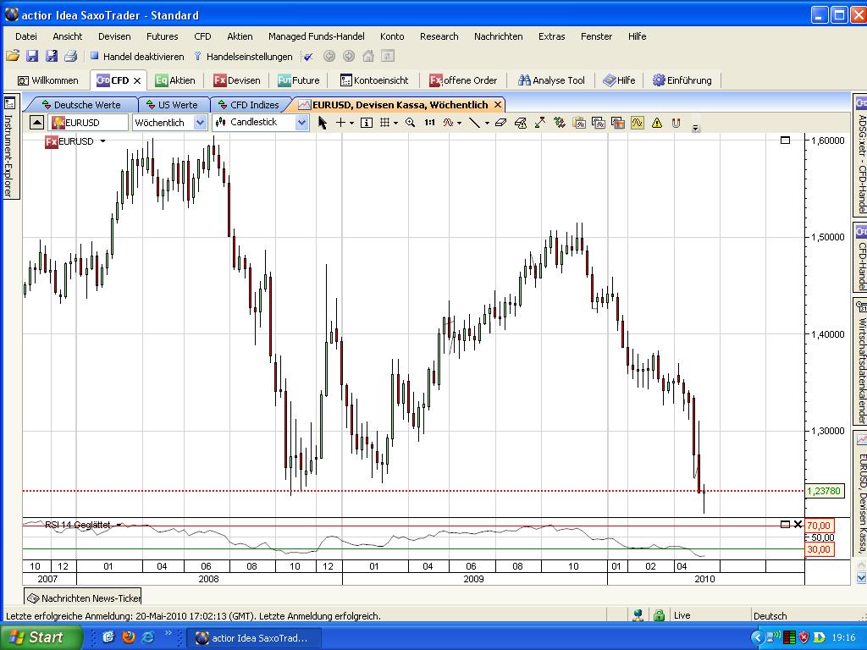Reset chart zoom with 1:1 icon

[x=429, y=123]
